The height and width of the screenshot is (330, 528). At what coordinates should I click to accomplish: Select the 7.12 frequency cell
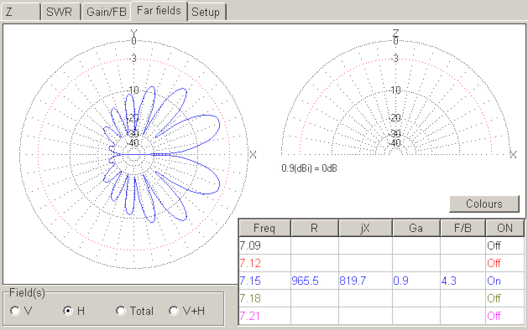click(x=264, y=263)
